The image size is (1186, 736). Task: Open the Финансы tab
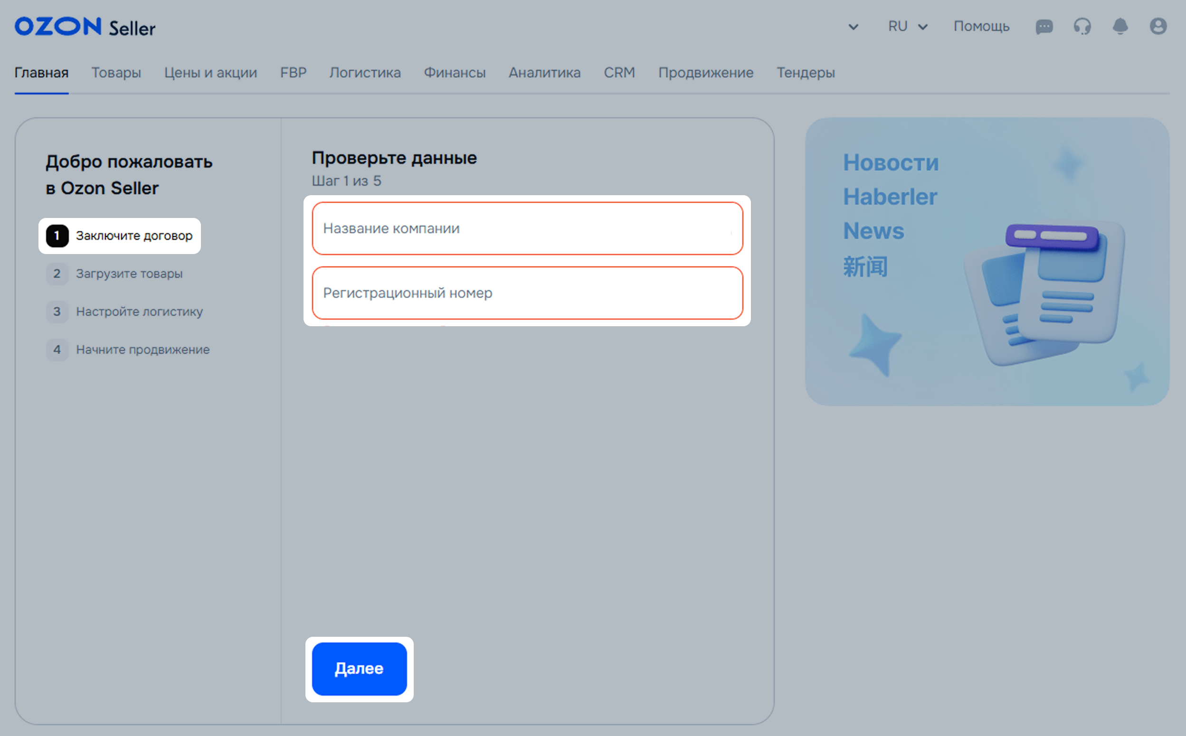tap(455, 73)
